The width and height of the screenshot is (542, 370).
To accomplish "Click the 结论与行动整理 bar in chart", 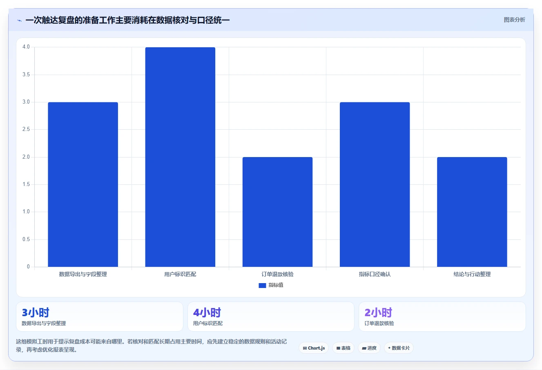I will coord(472,212).
